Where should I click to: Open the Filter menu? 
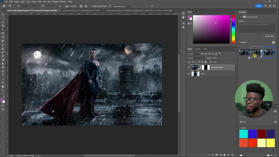point(40,2)
